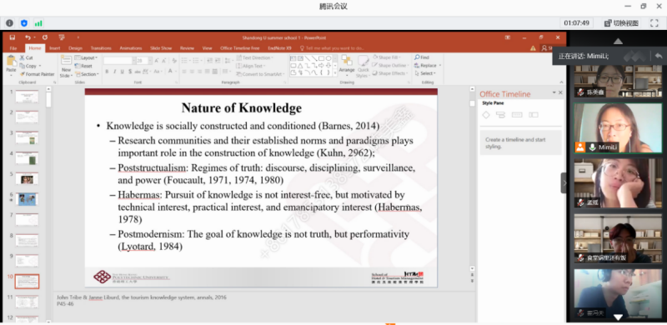Image resolution: width=667 pixels, height=325 pixels.
Task: Click the up arrow above participant videos
Action: [x=618, y=42]
